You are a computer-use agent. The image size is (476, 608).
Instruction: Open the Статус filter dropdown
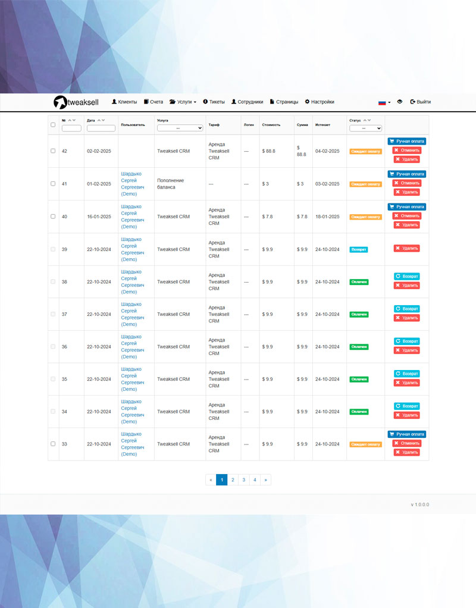point(365,128)
